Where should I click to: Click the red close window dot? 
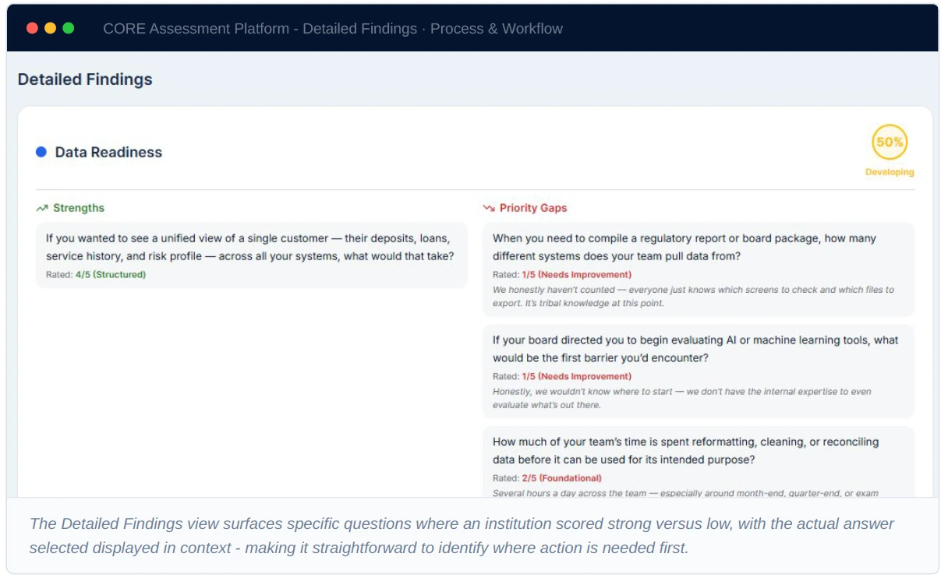tap(32, 29)
